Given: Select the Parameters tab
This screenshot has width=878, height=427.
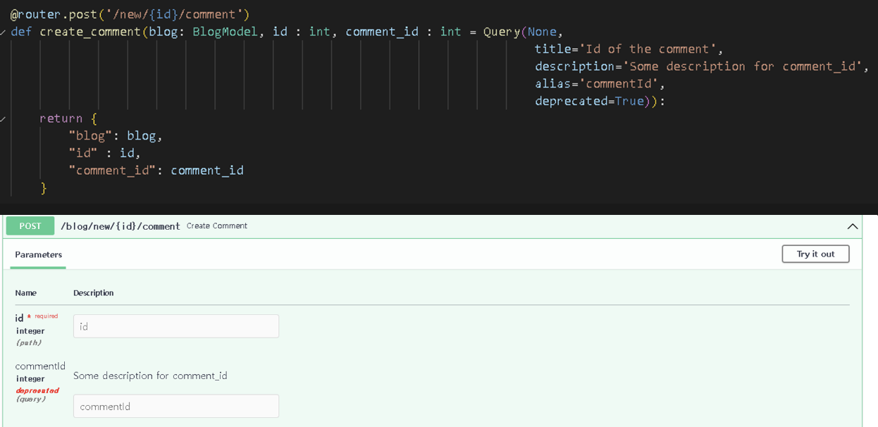Looking at the screenshot, I should (x=39, y=254).
